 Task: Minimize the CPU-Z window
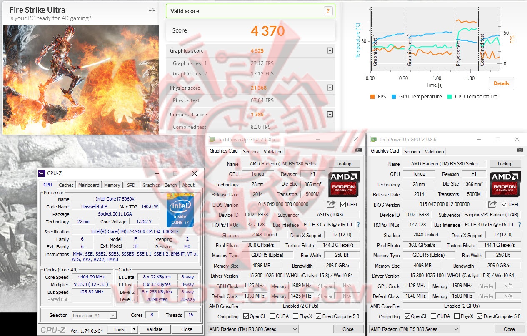point(157,173)
